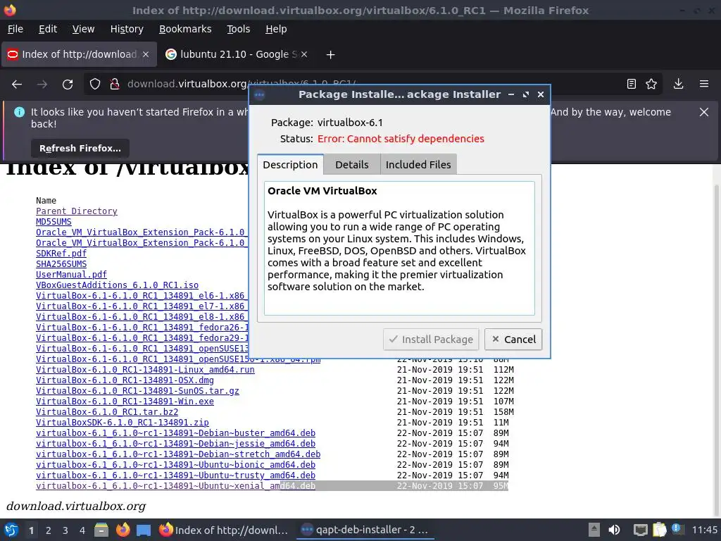Click the Firefox back arrow
Image resolution: width=721 pixels, height=541 pixels.
pos(17,85)
